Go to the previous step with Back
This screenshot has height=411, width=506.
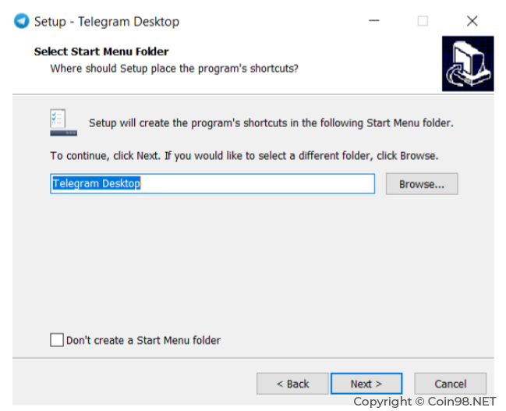292,384
